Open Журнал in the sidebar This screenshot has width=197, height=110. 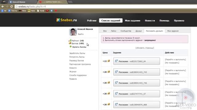tap(73, 71)
